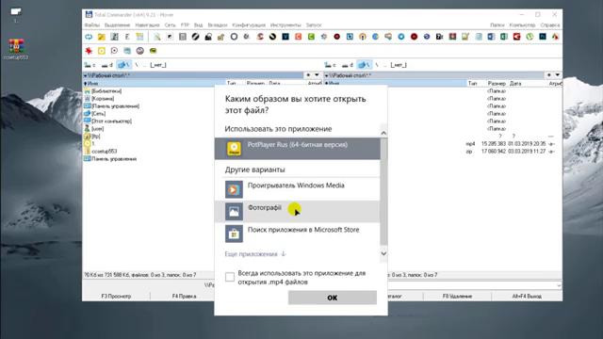Enable always use this app for .mp4 checkbox
Image resolution: width=603 pixels, height=339 pixels.
pyautogui.click(x=230, y=277)
